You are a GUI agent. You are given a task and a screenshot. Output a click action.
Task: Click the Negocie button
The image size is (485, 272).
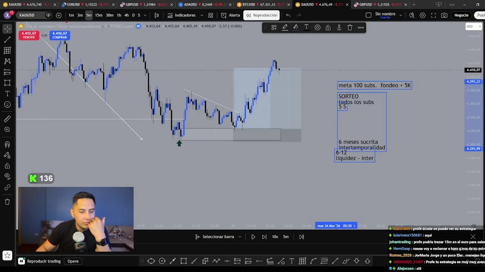pos(461,15)
